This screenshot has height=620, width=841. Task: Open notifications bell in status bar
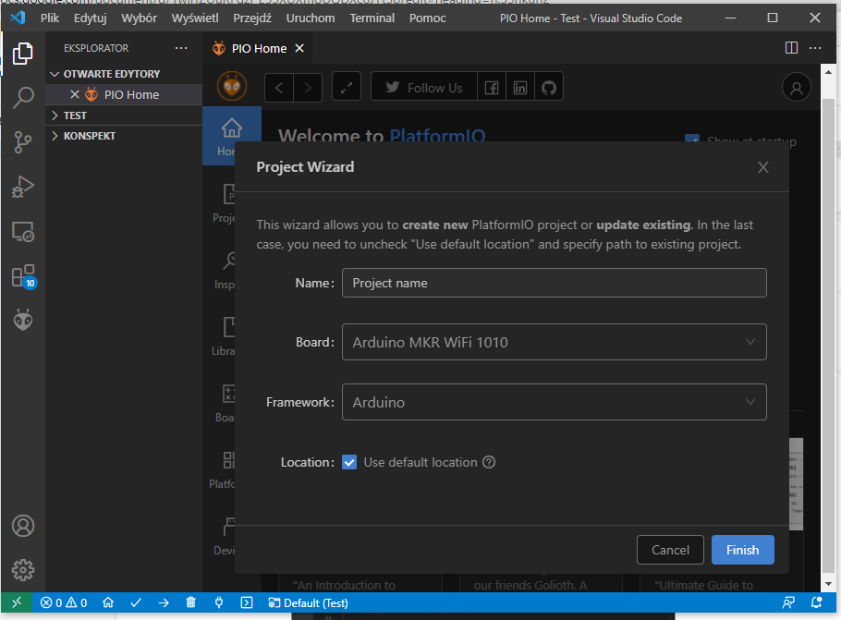coord(816,602)
